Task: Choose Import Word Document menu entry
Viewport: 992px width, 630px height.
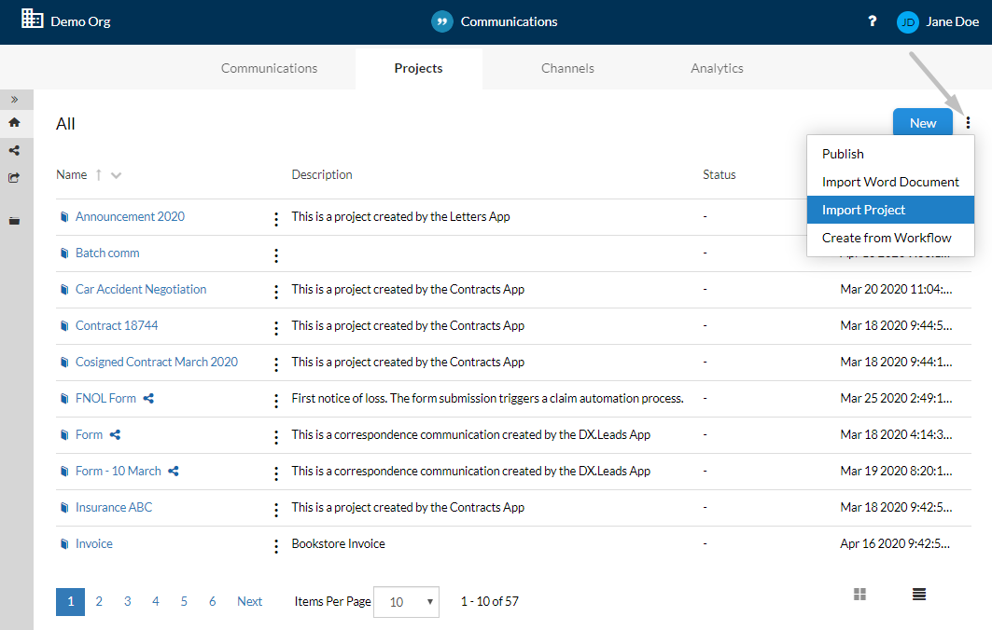Action: [890, 182]
